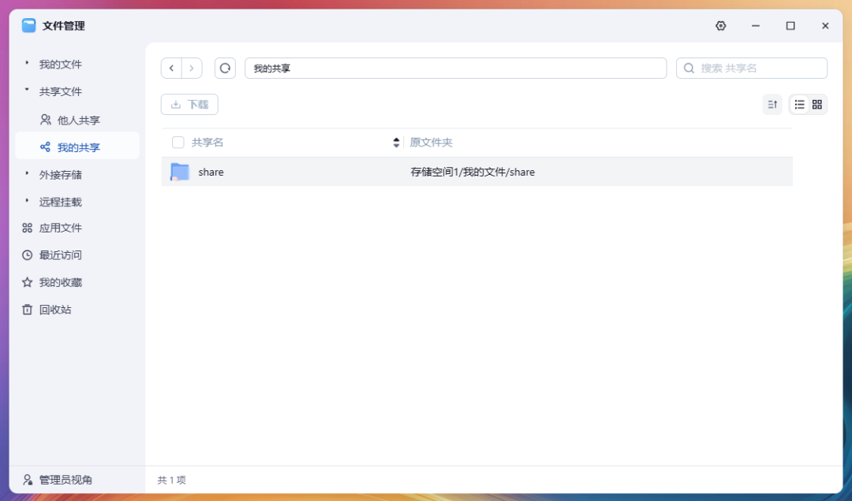Go forward with the right arrow button
The height and width of the screenshot is (501, 852).
click(x=192, y=69)
